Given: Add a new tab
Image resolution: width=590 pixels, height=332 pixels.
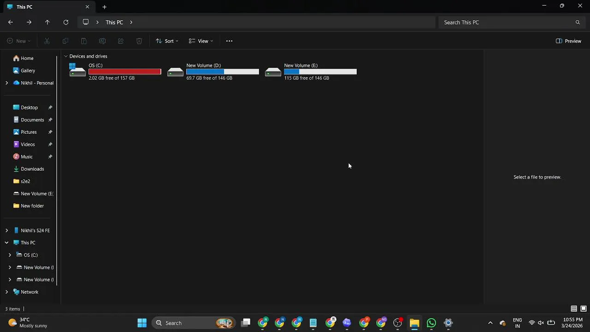Looking at the screenshot, I should click(104, 7).
